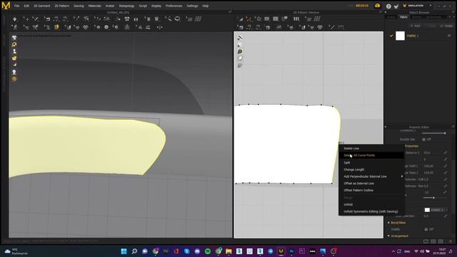Choose Split from context menu
This screenshot has width=457, height=257.
coord(347,162)
